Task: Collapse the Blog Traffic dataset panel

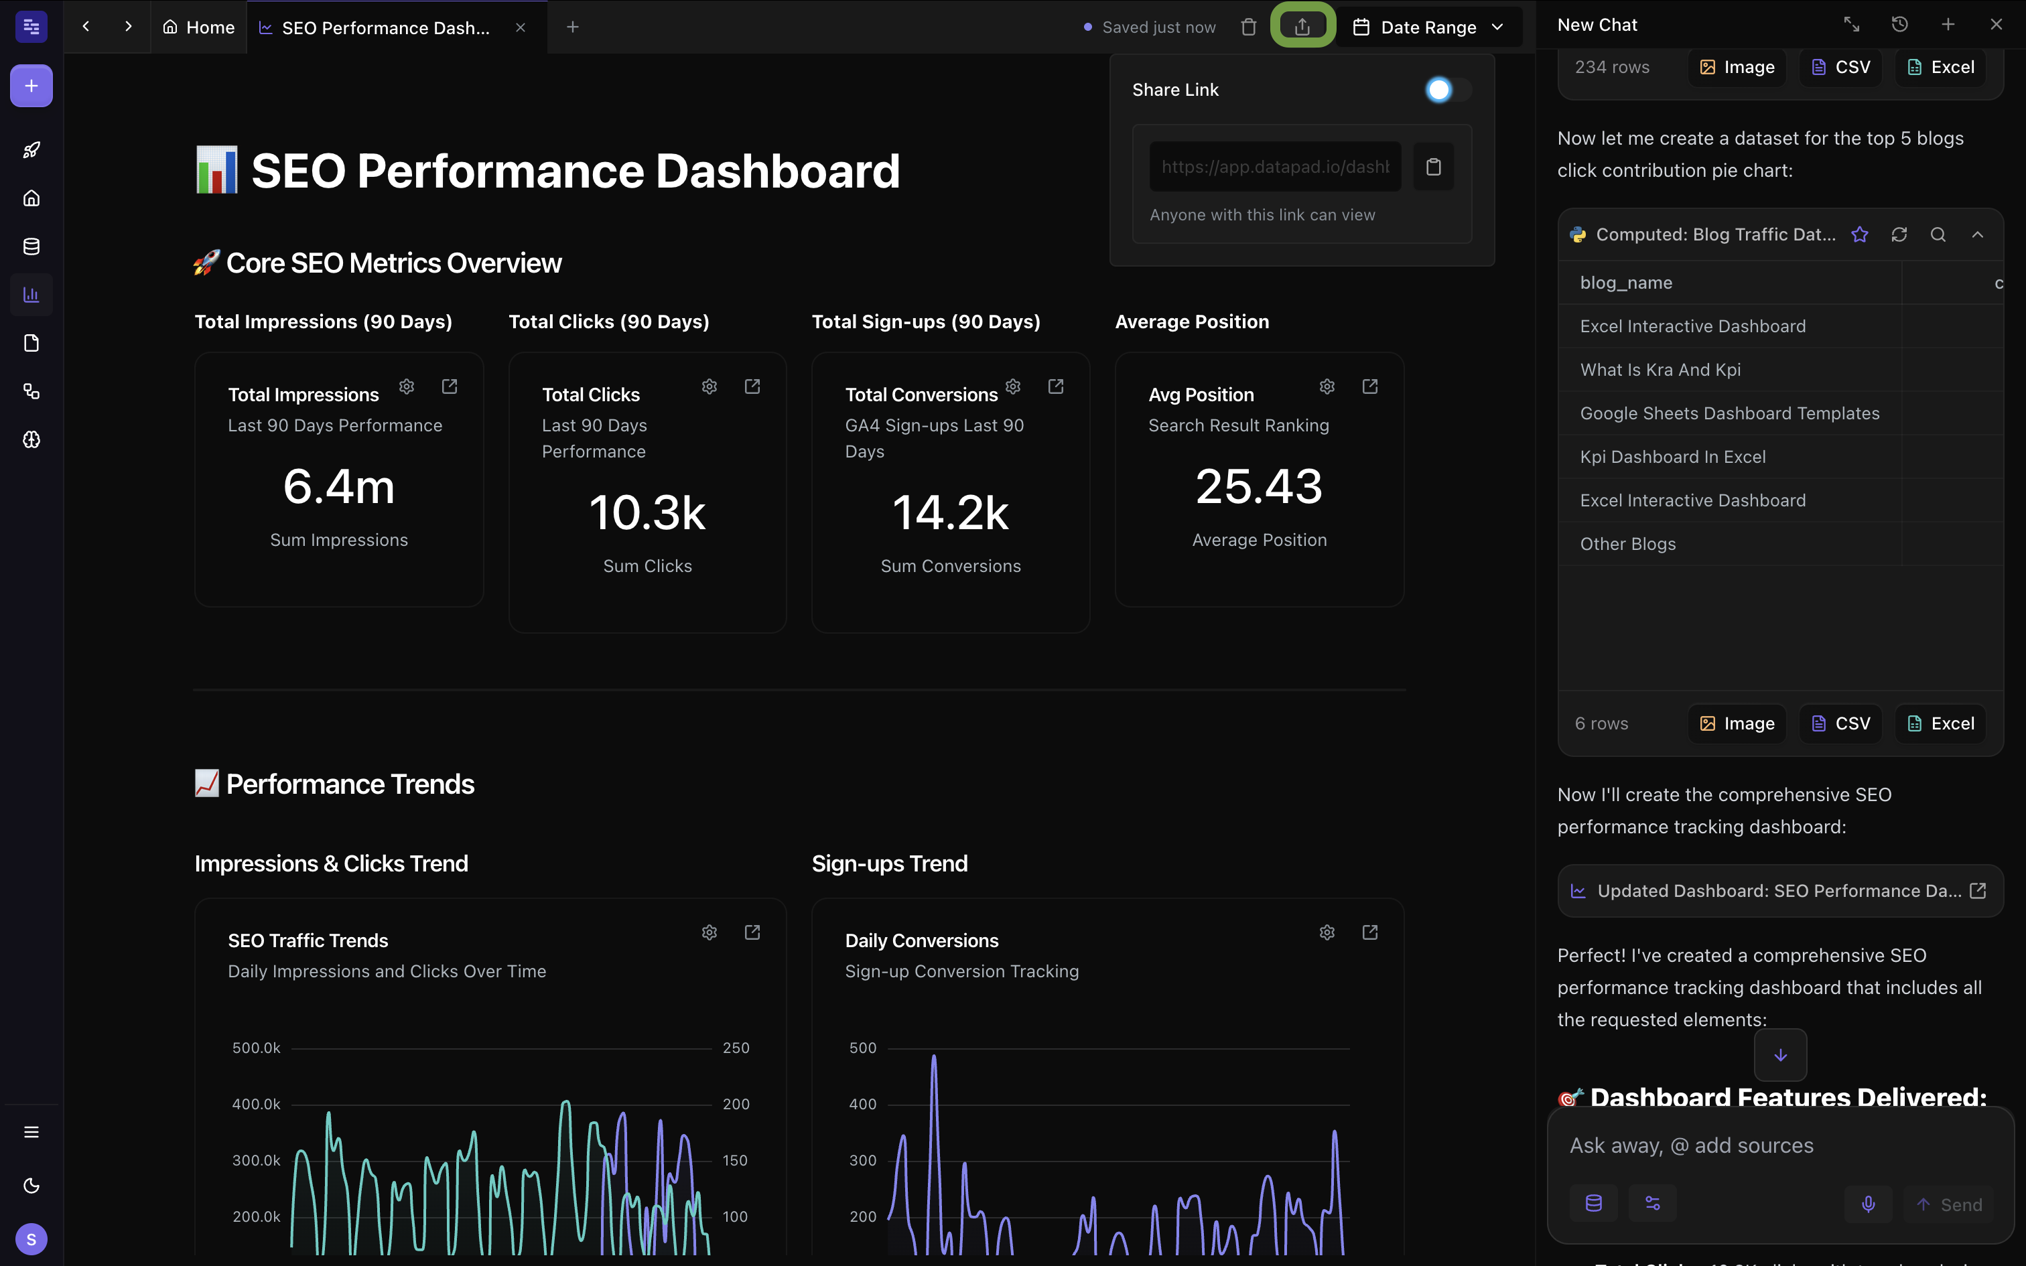Action: (x=1978, y=234)
